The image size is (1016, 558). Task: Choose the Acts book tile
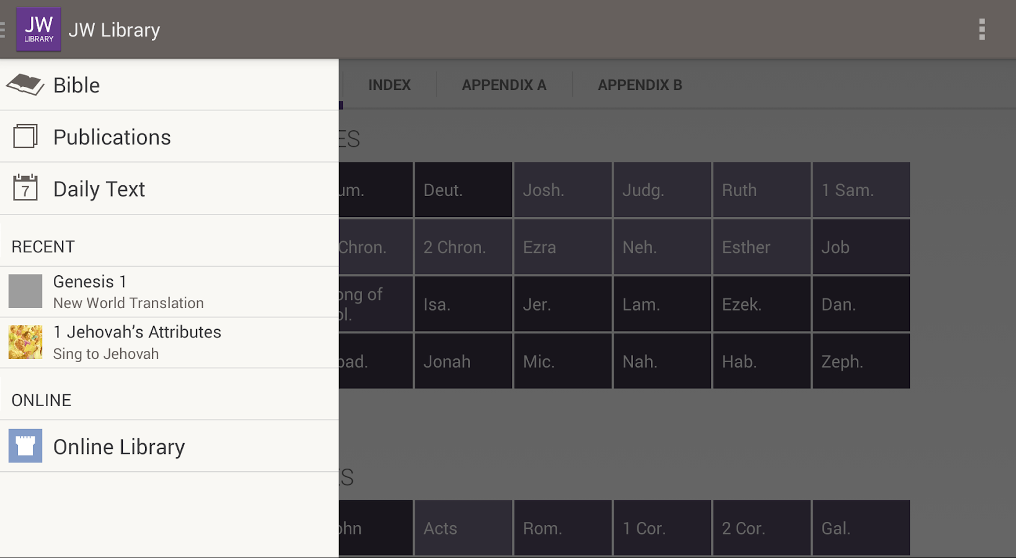point(463,528)
